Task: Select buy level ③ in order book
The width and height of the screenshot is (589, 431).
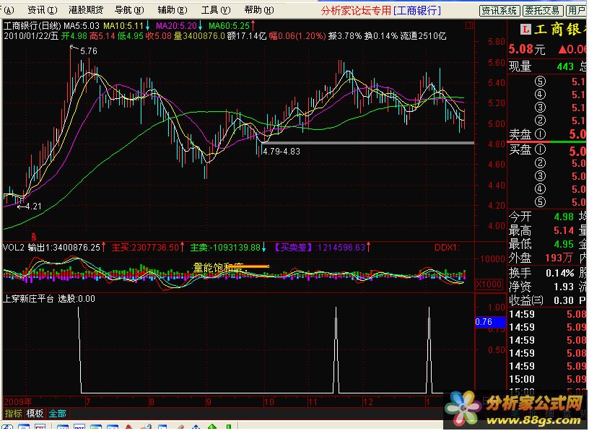Action: click(540, 176)
